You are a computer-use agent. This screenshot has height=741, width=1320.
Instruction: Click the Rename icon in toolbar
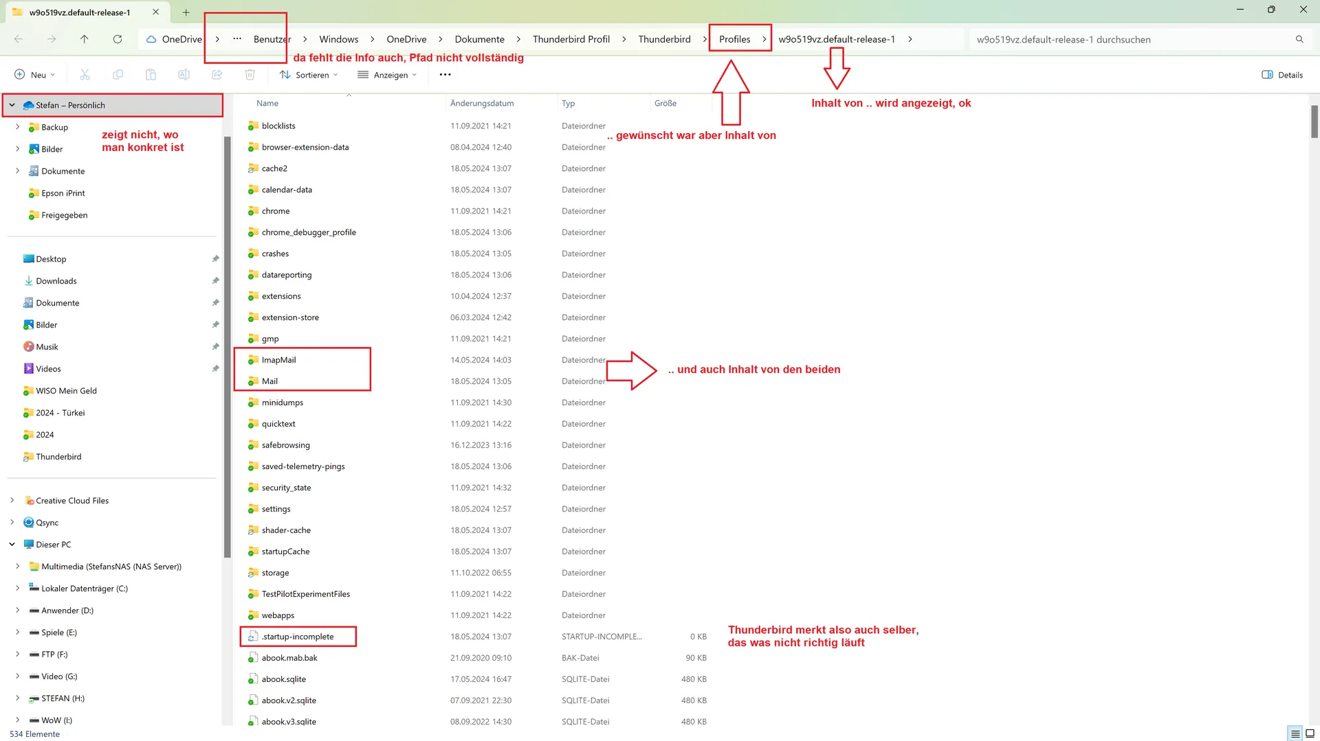[184, 75]
